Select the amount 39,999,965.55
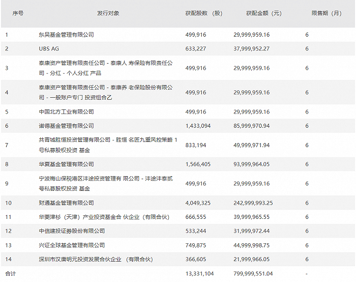Image resolution: width=356 pixels, height=282 pixels. [x=252, y=217]
